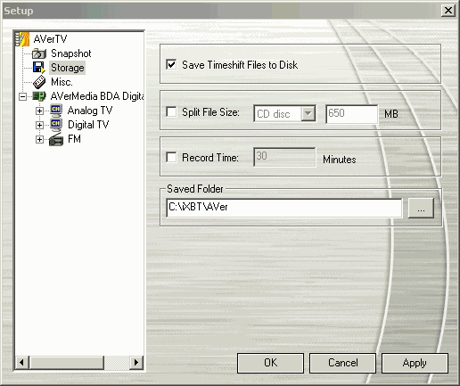Image resolution: width=460 pixels, height=386 pixels.
Task: Select the FM tree label
Action: click(x=74, y=139)
